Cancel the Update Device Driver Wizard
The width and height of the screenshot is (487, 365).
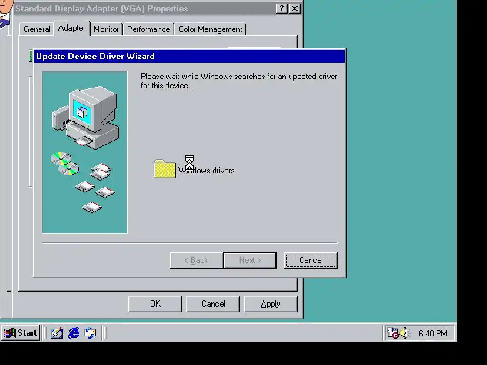[x=311, y=260]
